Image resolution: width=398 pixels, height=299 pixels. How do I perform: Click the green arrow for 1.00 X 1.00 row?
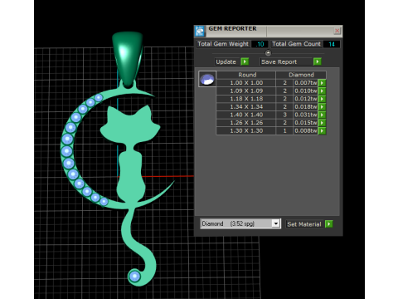click(x=322, y=83)
